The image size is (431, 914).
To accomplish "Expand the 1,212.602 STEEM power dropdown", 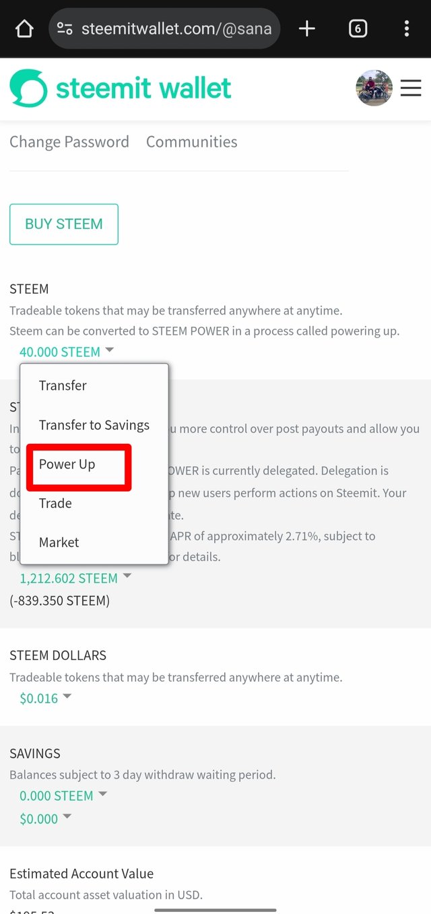I will tap(75, 578).
